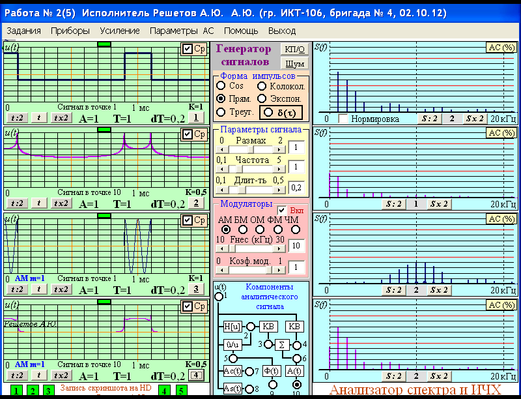Viewport: 521px width, 399px height.
Task: Click the As(t) block in diagram
Action: point(232,389)
